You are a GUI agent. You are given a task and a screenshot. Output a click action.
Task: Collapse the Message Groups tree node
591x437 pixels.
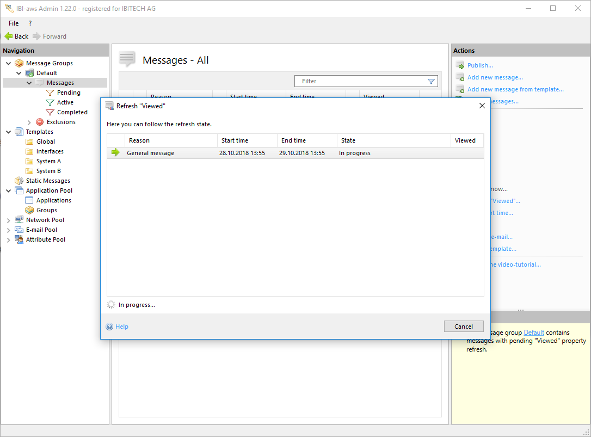[x=9, y=63]
